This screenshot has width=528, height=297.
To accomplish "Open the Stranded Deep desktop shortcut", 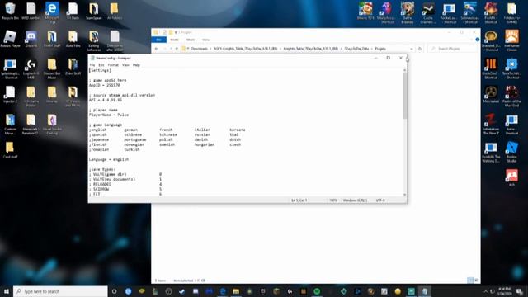I will click(x=491, y=41).
